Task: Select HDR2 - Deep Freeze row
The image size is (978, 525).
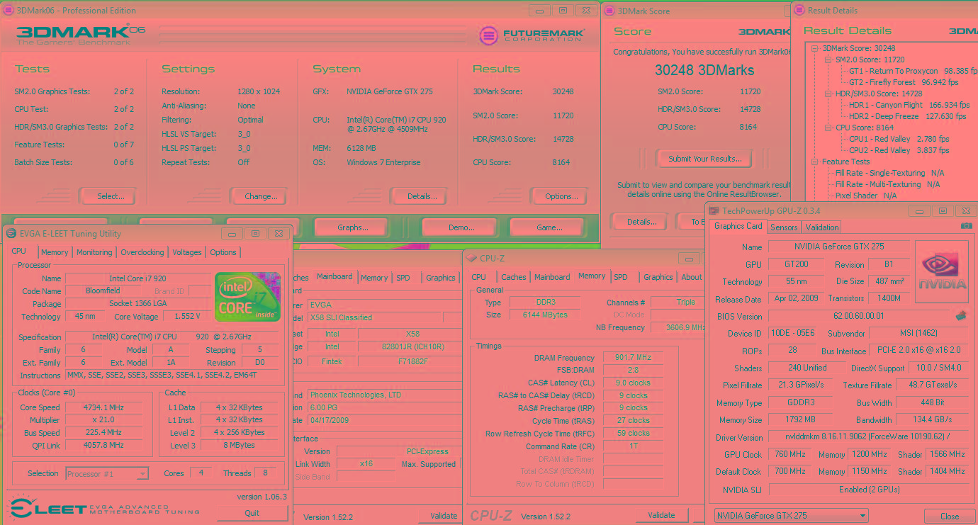Action: point(907,116)
